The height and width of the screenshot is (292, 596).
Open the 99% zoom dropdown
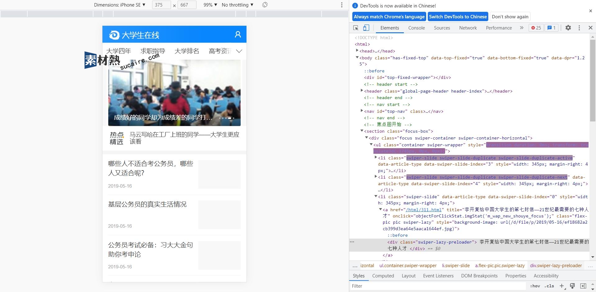pos(210,5)
